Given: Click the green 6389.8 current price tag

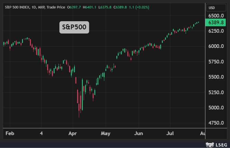Looking at the screenshot, I should coord(216,23).
